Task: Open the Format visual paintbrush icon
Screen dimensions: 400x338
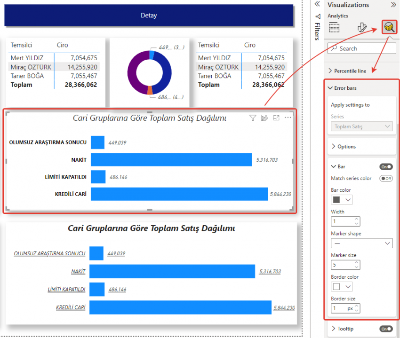Action: (362, 27)
